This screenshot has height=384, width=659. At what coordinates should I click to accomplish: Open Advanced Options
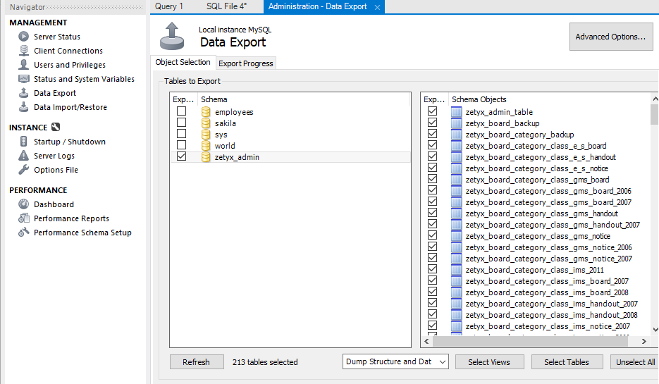[x=611, y=37]
